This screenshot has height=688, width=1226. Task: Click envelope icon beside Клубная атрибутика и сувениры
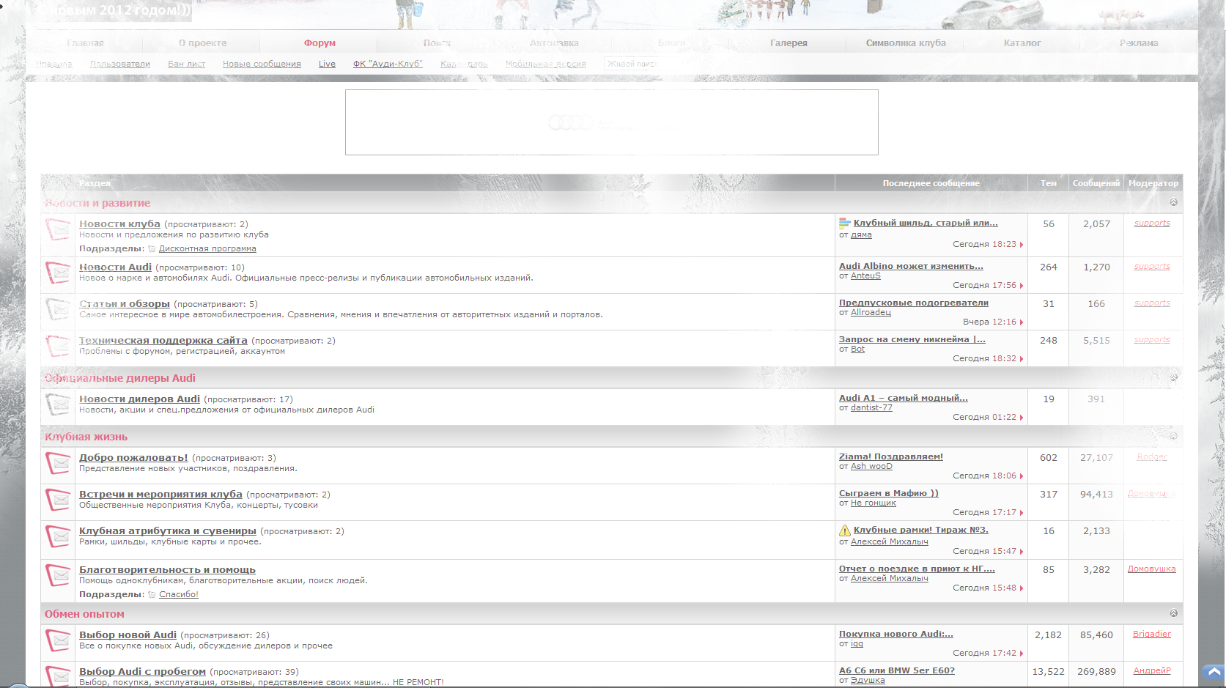[x=58, y=537]
